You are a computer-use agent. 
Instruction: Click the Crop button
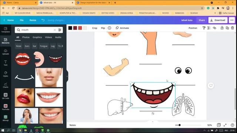tap(95, 28)
